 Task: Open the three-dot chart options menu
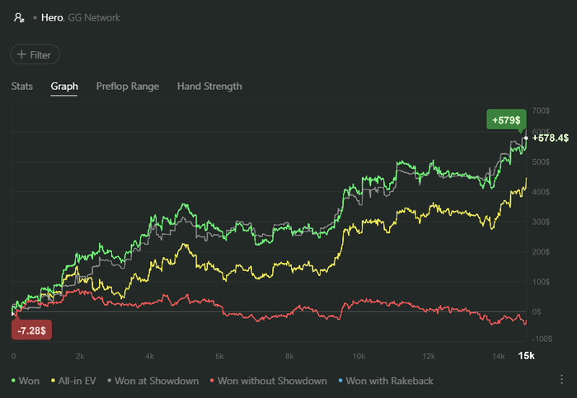tap(561, 379)
